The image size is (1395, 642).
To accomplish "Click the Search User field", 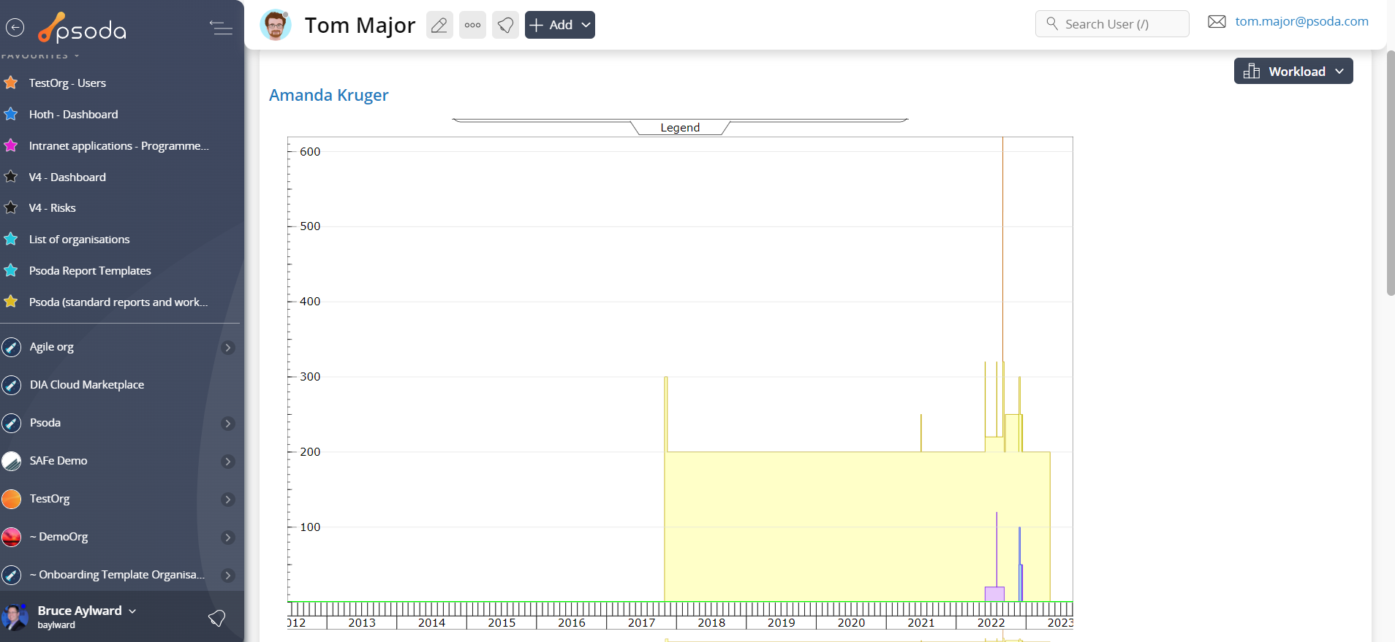I will [x=1112, y=23].
